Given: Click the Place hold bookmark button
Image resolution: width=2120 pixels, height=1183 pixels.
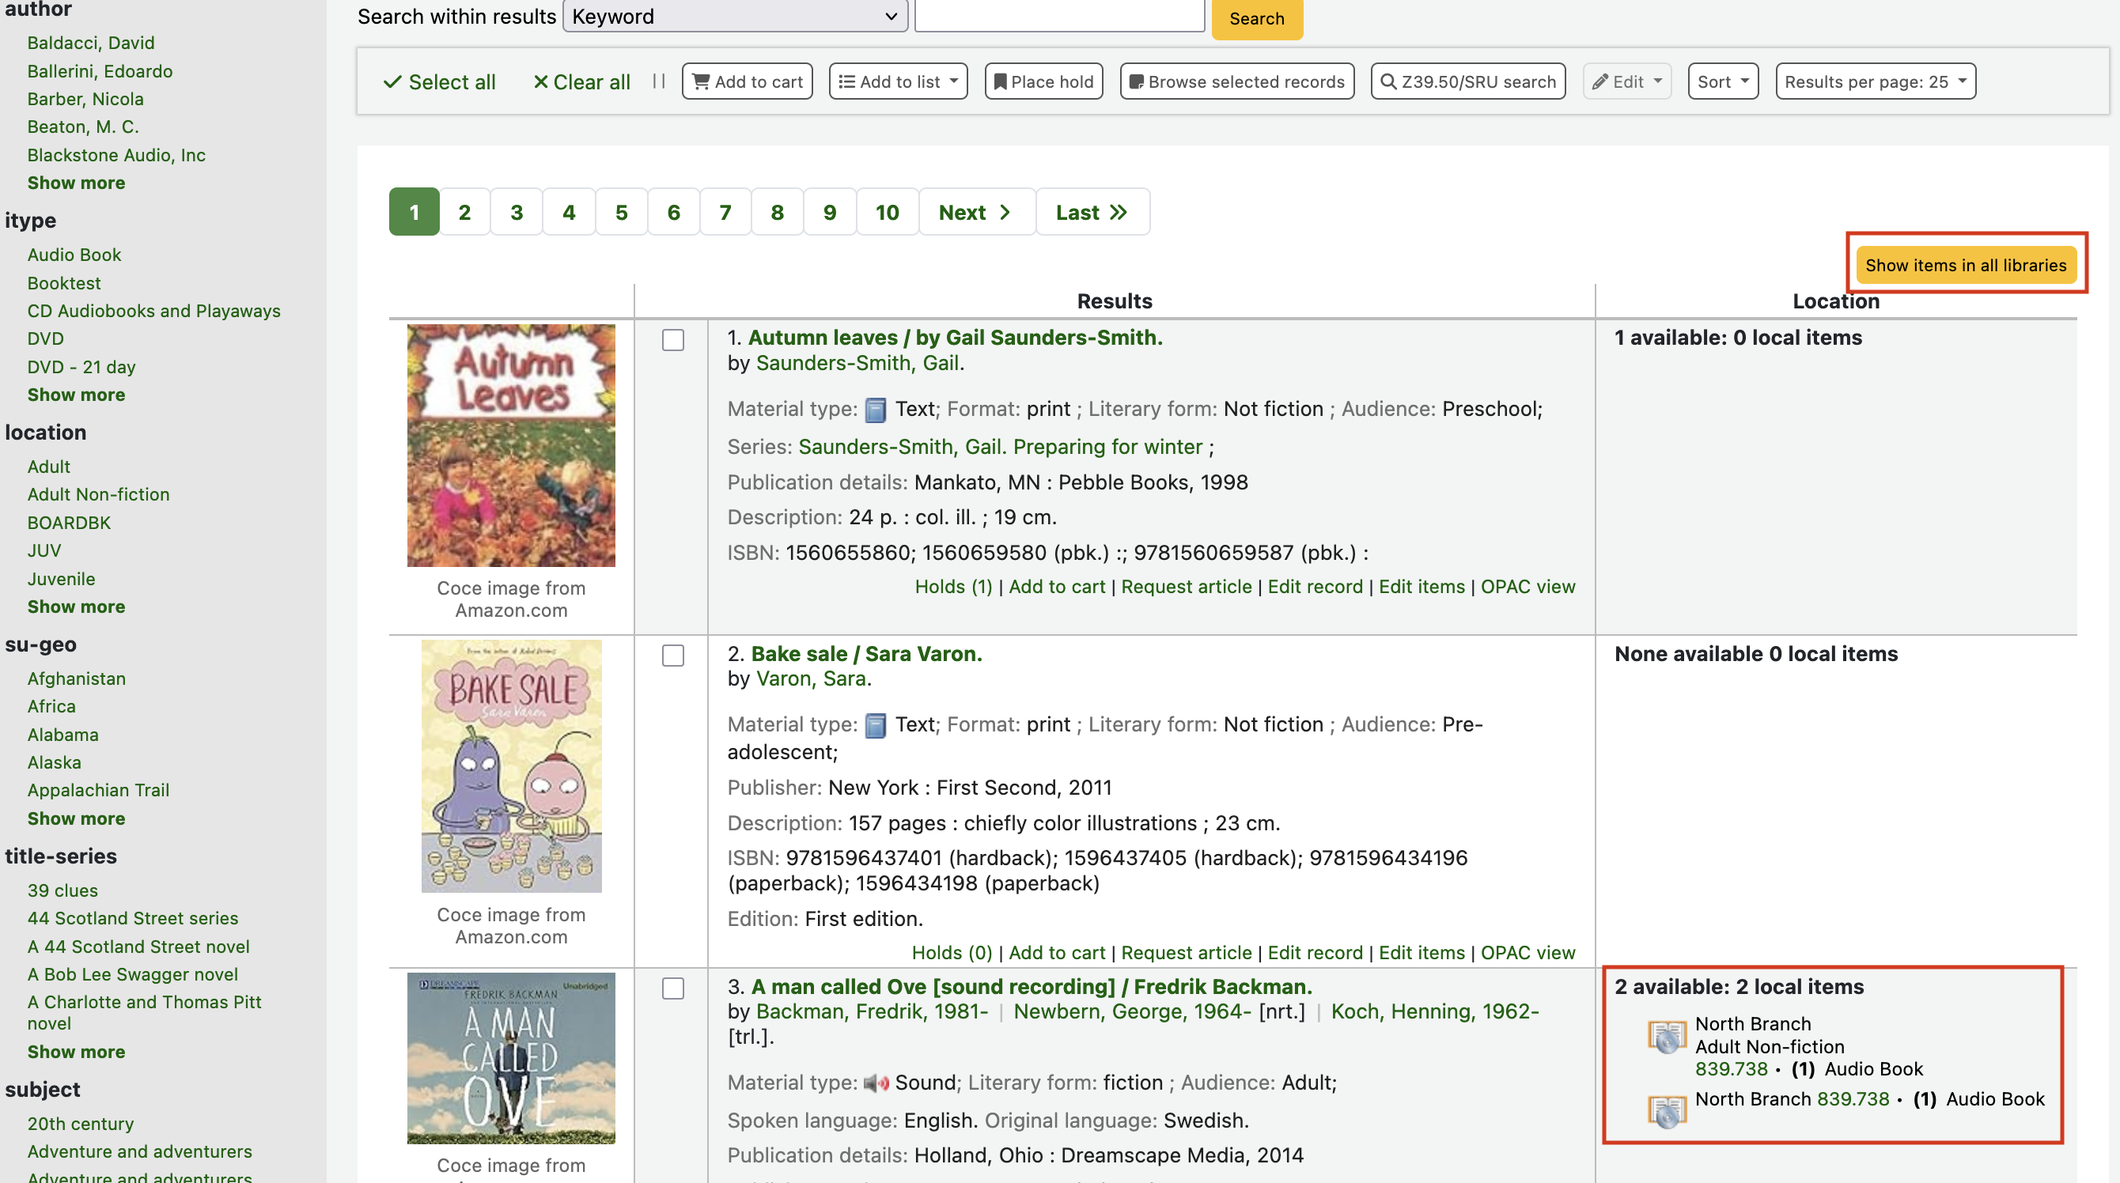Looking at the screenshot, I should [x=1043, y=81].
